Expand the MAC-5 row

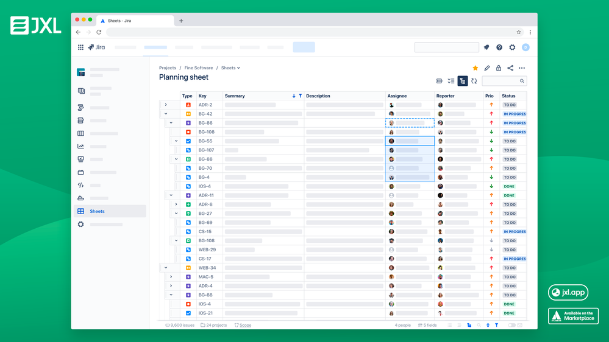(x=171, y=277)
